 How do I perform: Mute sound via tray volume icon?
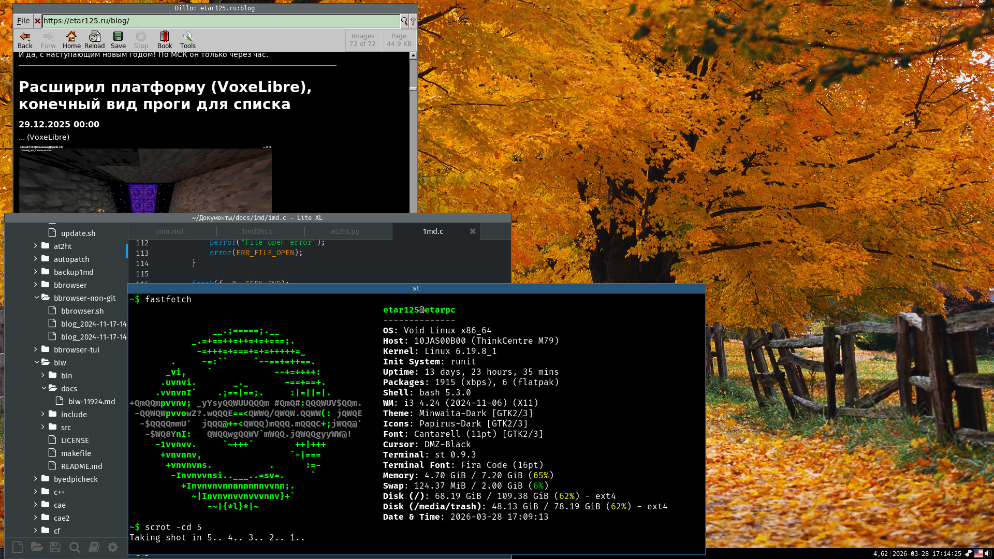coord(988,553)
